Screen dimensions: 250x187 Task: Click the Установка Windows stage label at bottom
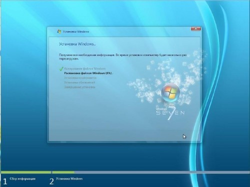69,178
